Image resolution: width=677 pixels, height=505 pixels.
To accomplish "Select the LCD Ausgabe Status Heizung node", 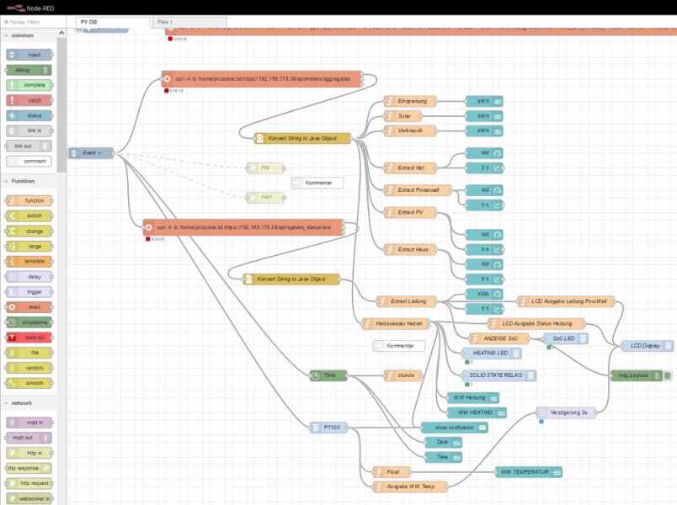I will [536, 323].
